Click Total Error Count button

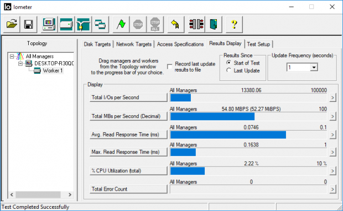click(x=128, y=189)
